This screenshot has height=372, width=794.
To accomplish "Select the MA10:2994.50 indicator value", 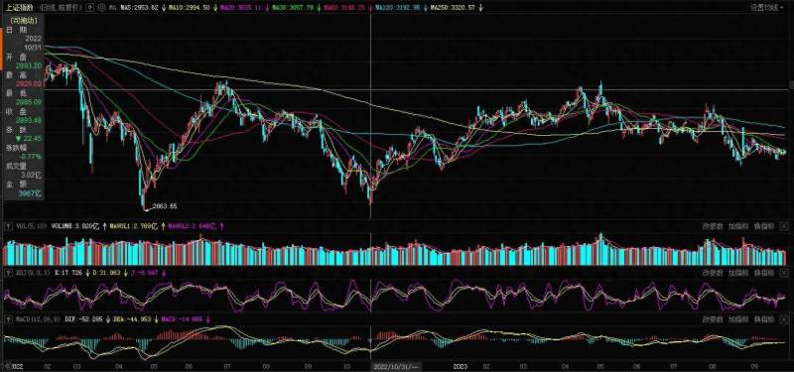I will coord(191,8).
